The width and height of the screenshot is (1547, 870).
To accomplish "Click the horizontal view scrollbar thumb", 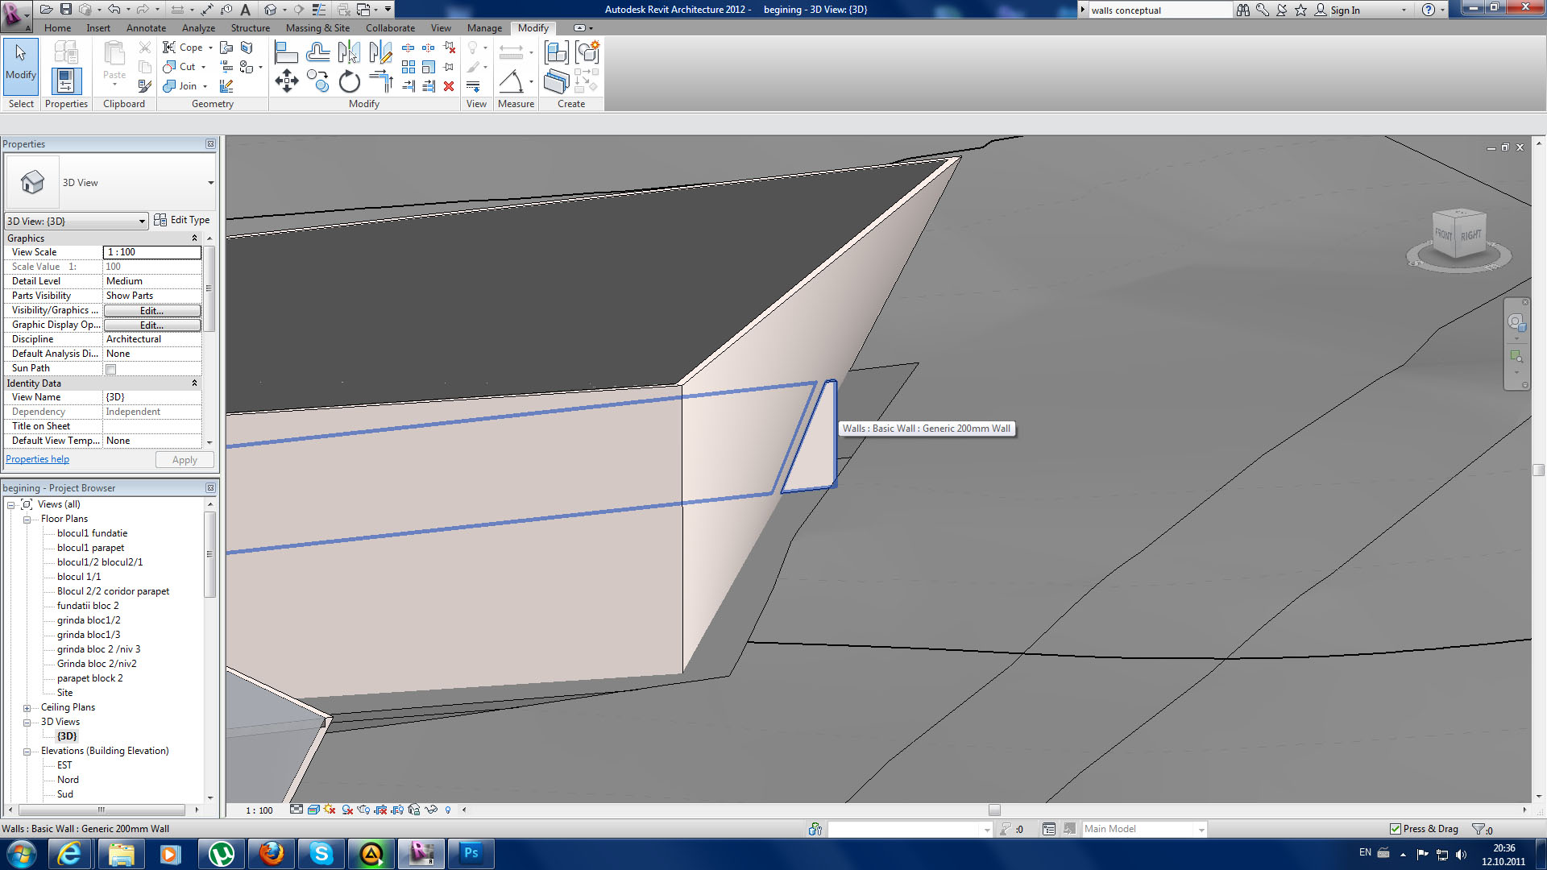I will pos(994,810).
